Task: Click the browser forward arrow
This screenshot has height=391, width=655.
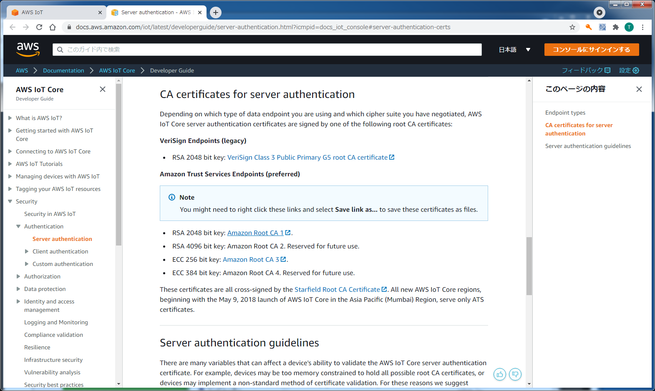Action: pos(26,27)
